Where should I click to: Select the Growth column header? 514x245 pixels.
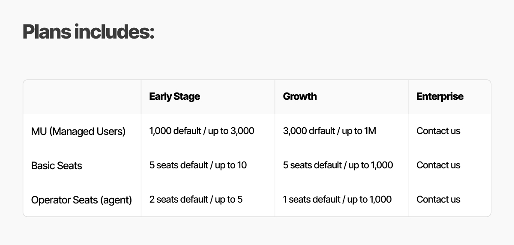(300, 96)
